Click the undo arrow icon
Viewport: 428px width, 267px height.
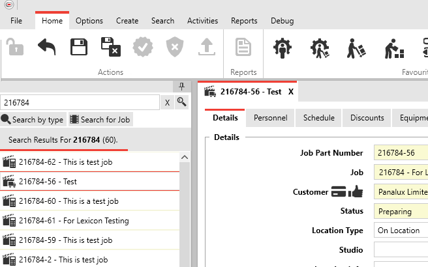tap(46, 48)
